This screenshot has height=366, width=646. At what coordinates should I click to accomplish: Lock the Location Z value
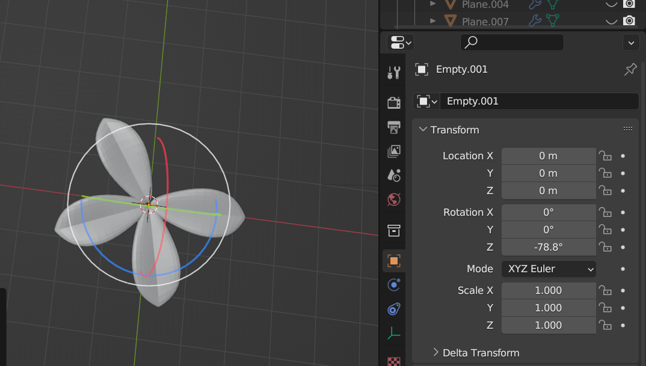point(605,190)
